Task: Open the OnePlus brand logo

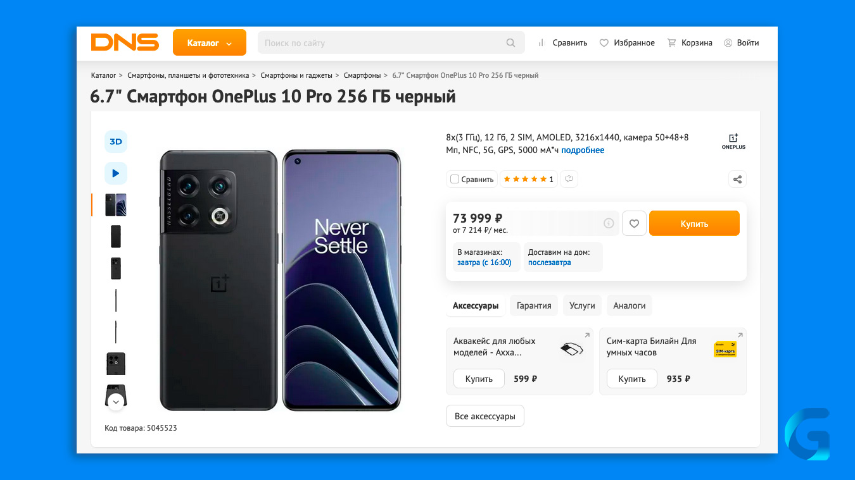Action: [x=733, y=141]
